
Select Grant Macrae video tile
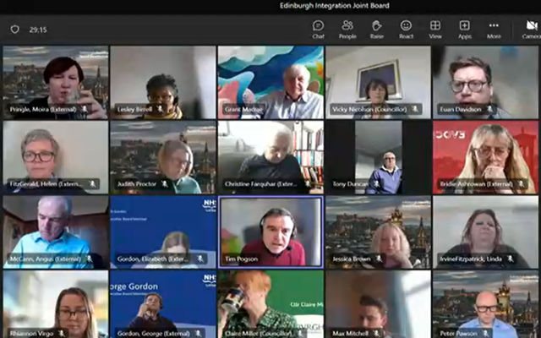[x=270, y=83]
